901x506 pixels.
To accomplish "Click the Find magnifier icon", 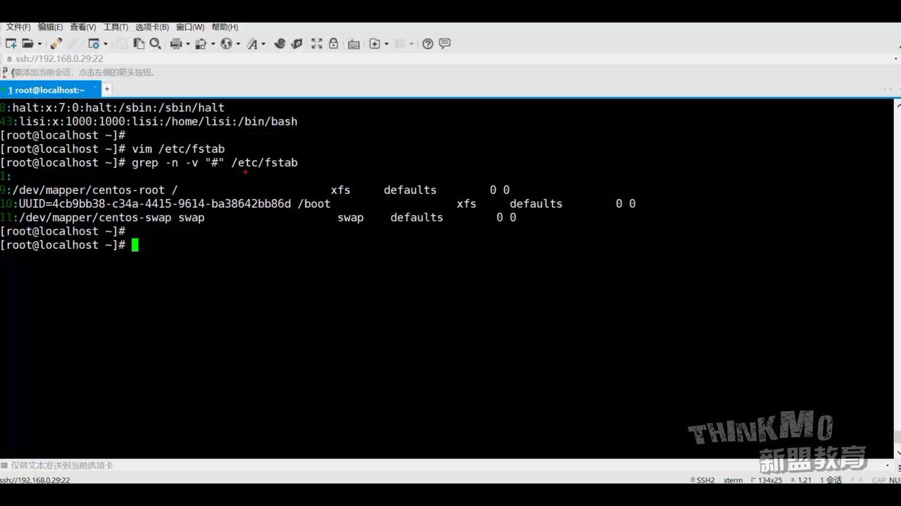I will [x=156, y=44].
